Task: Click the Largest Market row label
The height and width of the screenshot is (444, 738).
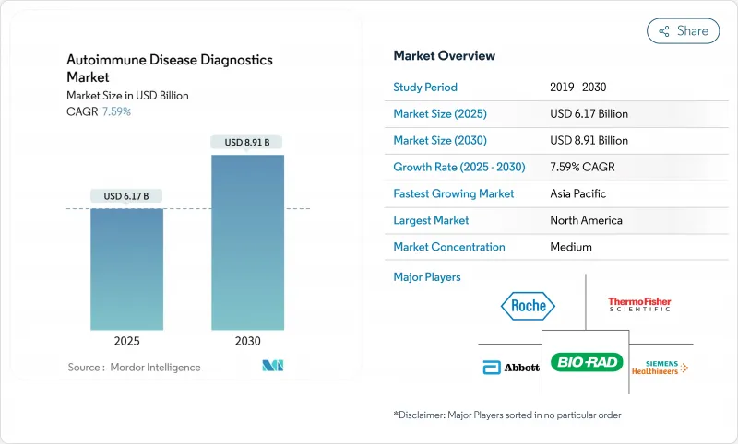Action: (x=431, y=221)
